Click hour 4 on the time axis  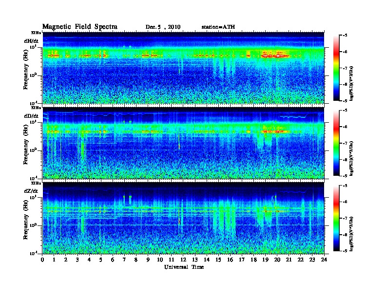pyautogui.click(x=89, y=260)
